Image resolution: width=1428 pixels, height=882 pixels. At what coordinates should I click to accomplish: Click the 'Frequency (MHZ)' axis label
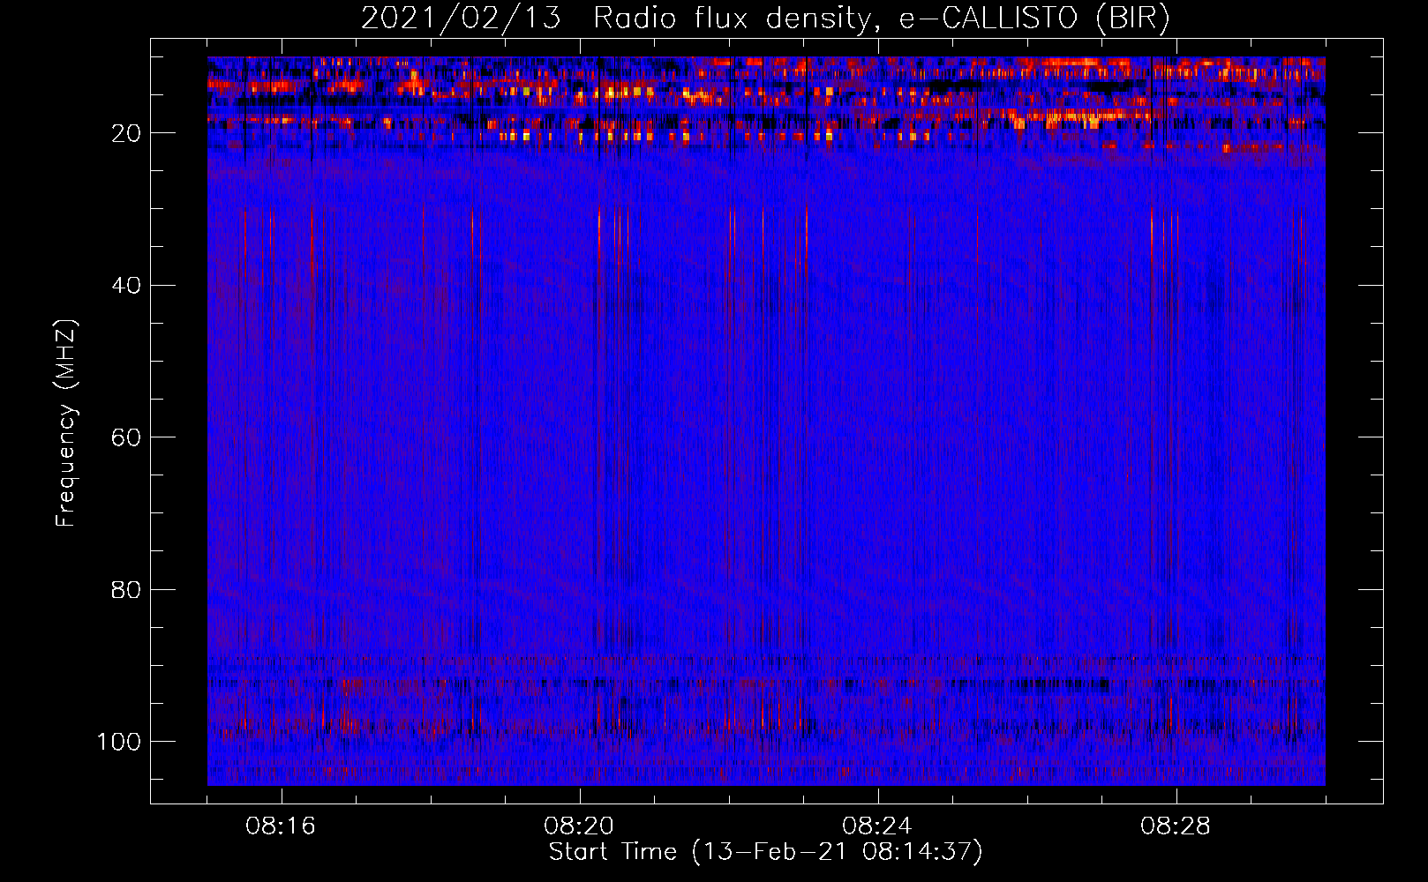coord(66,423)
